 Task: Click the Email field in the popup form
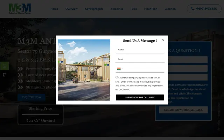pyautogui.click(x=140, y=59)
